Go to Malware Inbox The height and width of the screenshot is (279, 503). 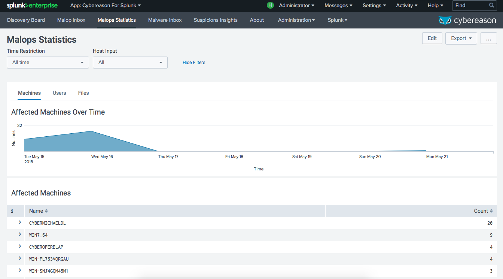(165, 20)
